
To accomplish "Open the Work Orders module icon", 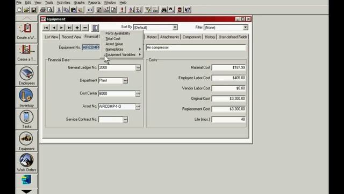I will [26, 162].
